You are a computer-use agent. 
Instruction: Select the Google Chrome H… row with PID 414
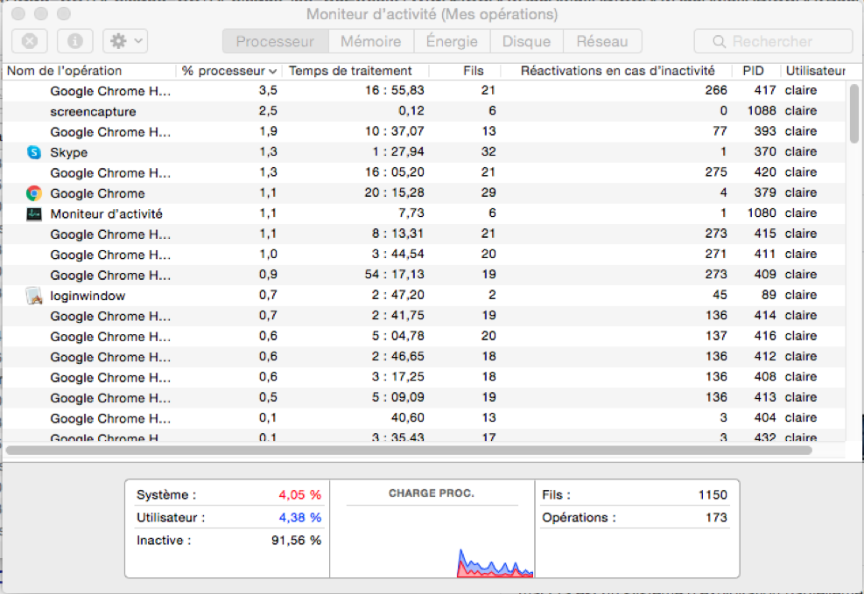(425, 316)
